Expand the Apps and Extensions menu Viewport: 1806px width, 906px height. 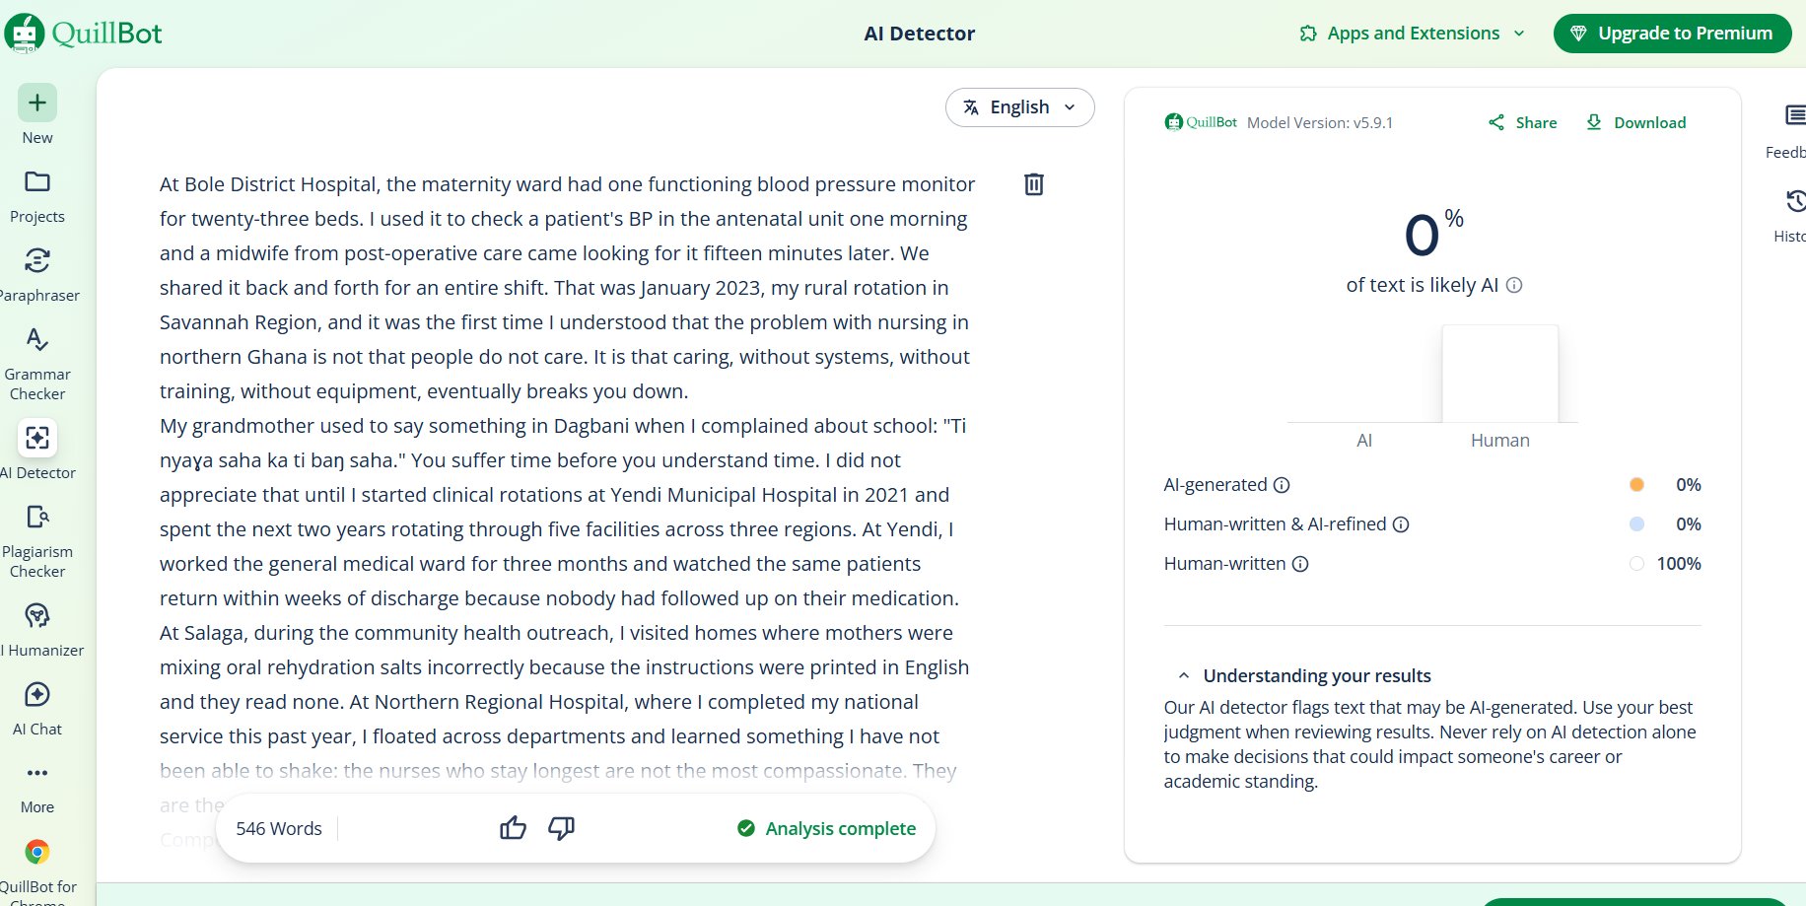(x=1413, y=34)
